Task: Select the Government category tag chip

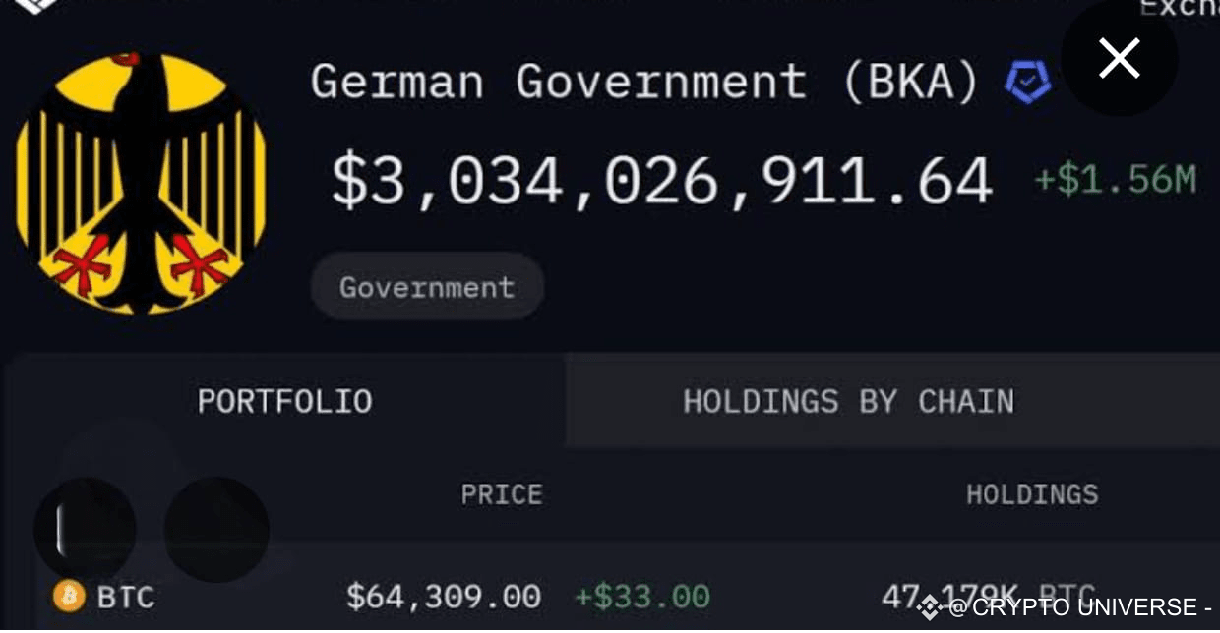Action: tap(426, 286)
